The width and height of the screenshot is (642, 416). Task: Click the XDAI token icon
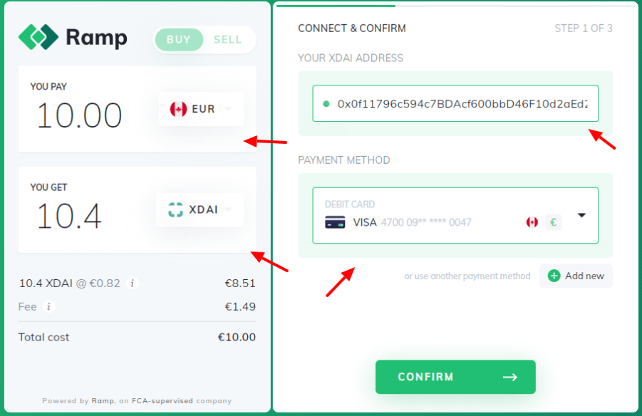click(x=176, y=209)
